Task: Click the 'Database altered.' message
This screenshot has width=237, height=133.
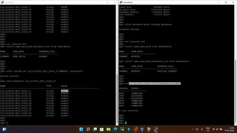Action: click(x=129, y=29)
